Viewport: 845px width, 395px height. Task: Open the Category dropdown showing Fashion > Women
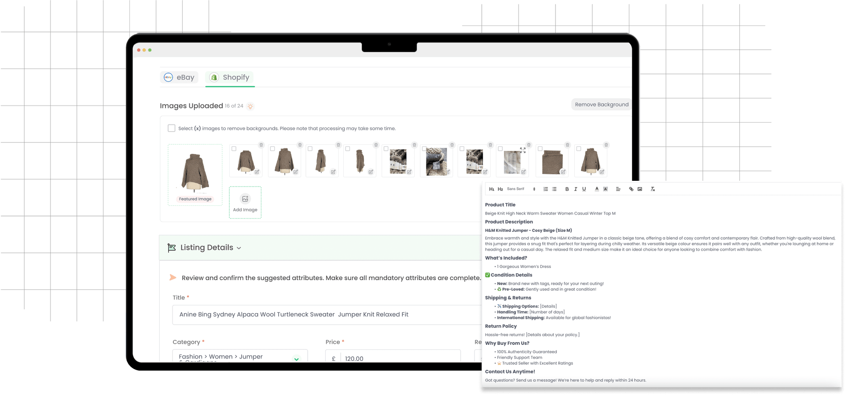point(240,356)
